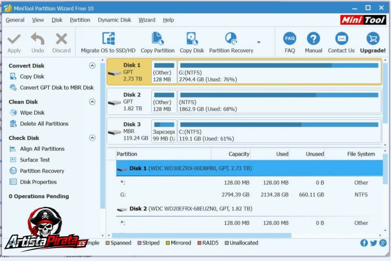Image resolution: width=391 pixels, height=261 pixels.
Task: Select the Disk 1 128 MB (Other) block
Action: pos(164,72)
